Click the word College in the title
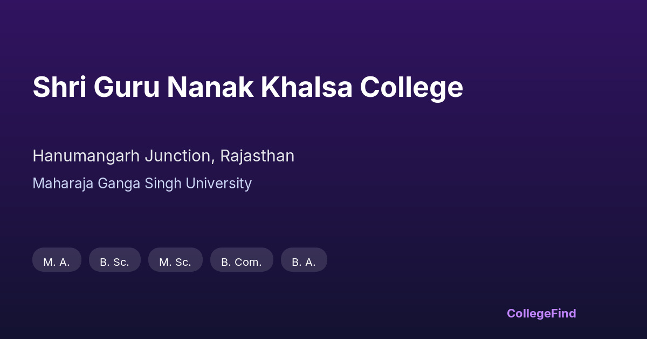This screenshot has width=647, height=339. [x=411, y=87]
